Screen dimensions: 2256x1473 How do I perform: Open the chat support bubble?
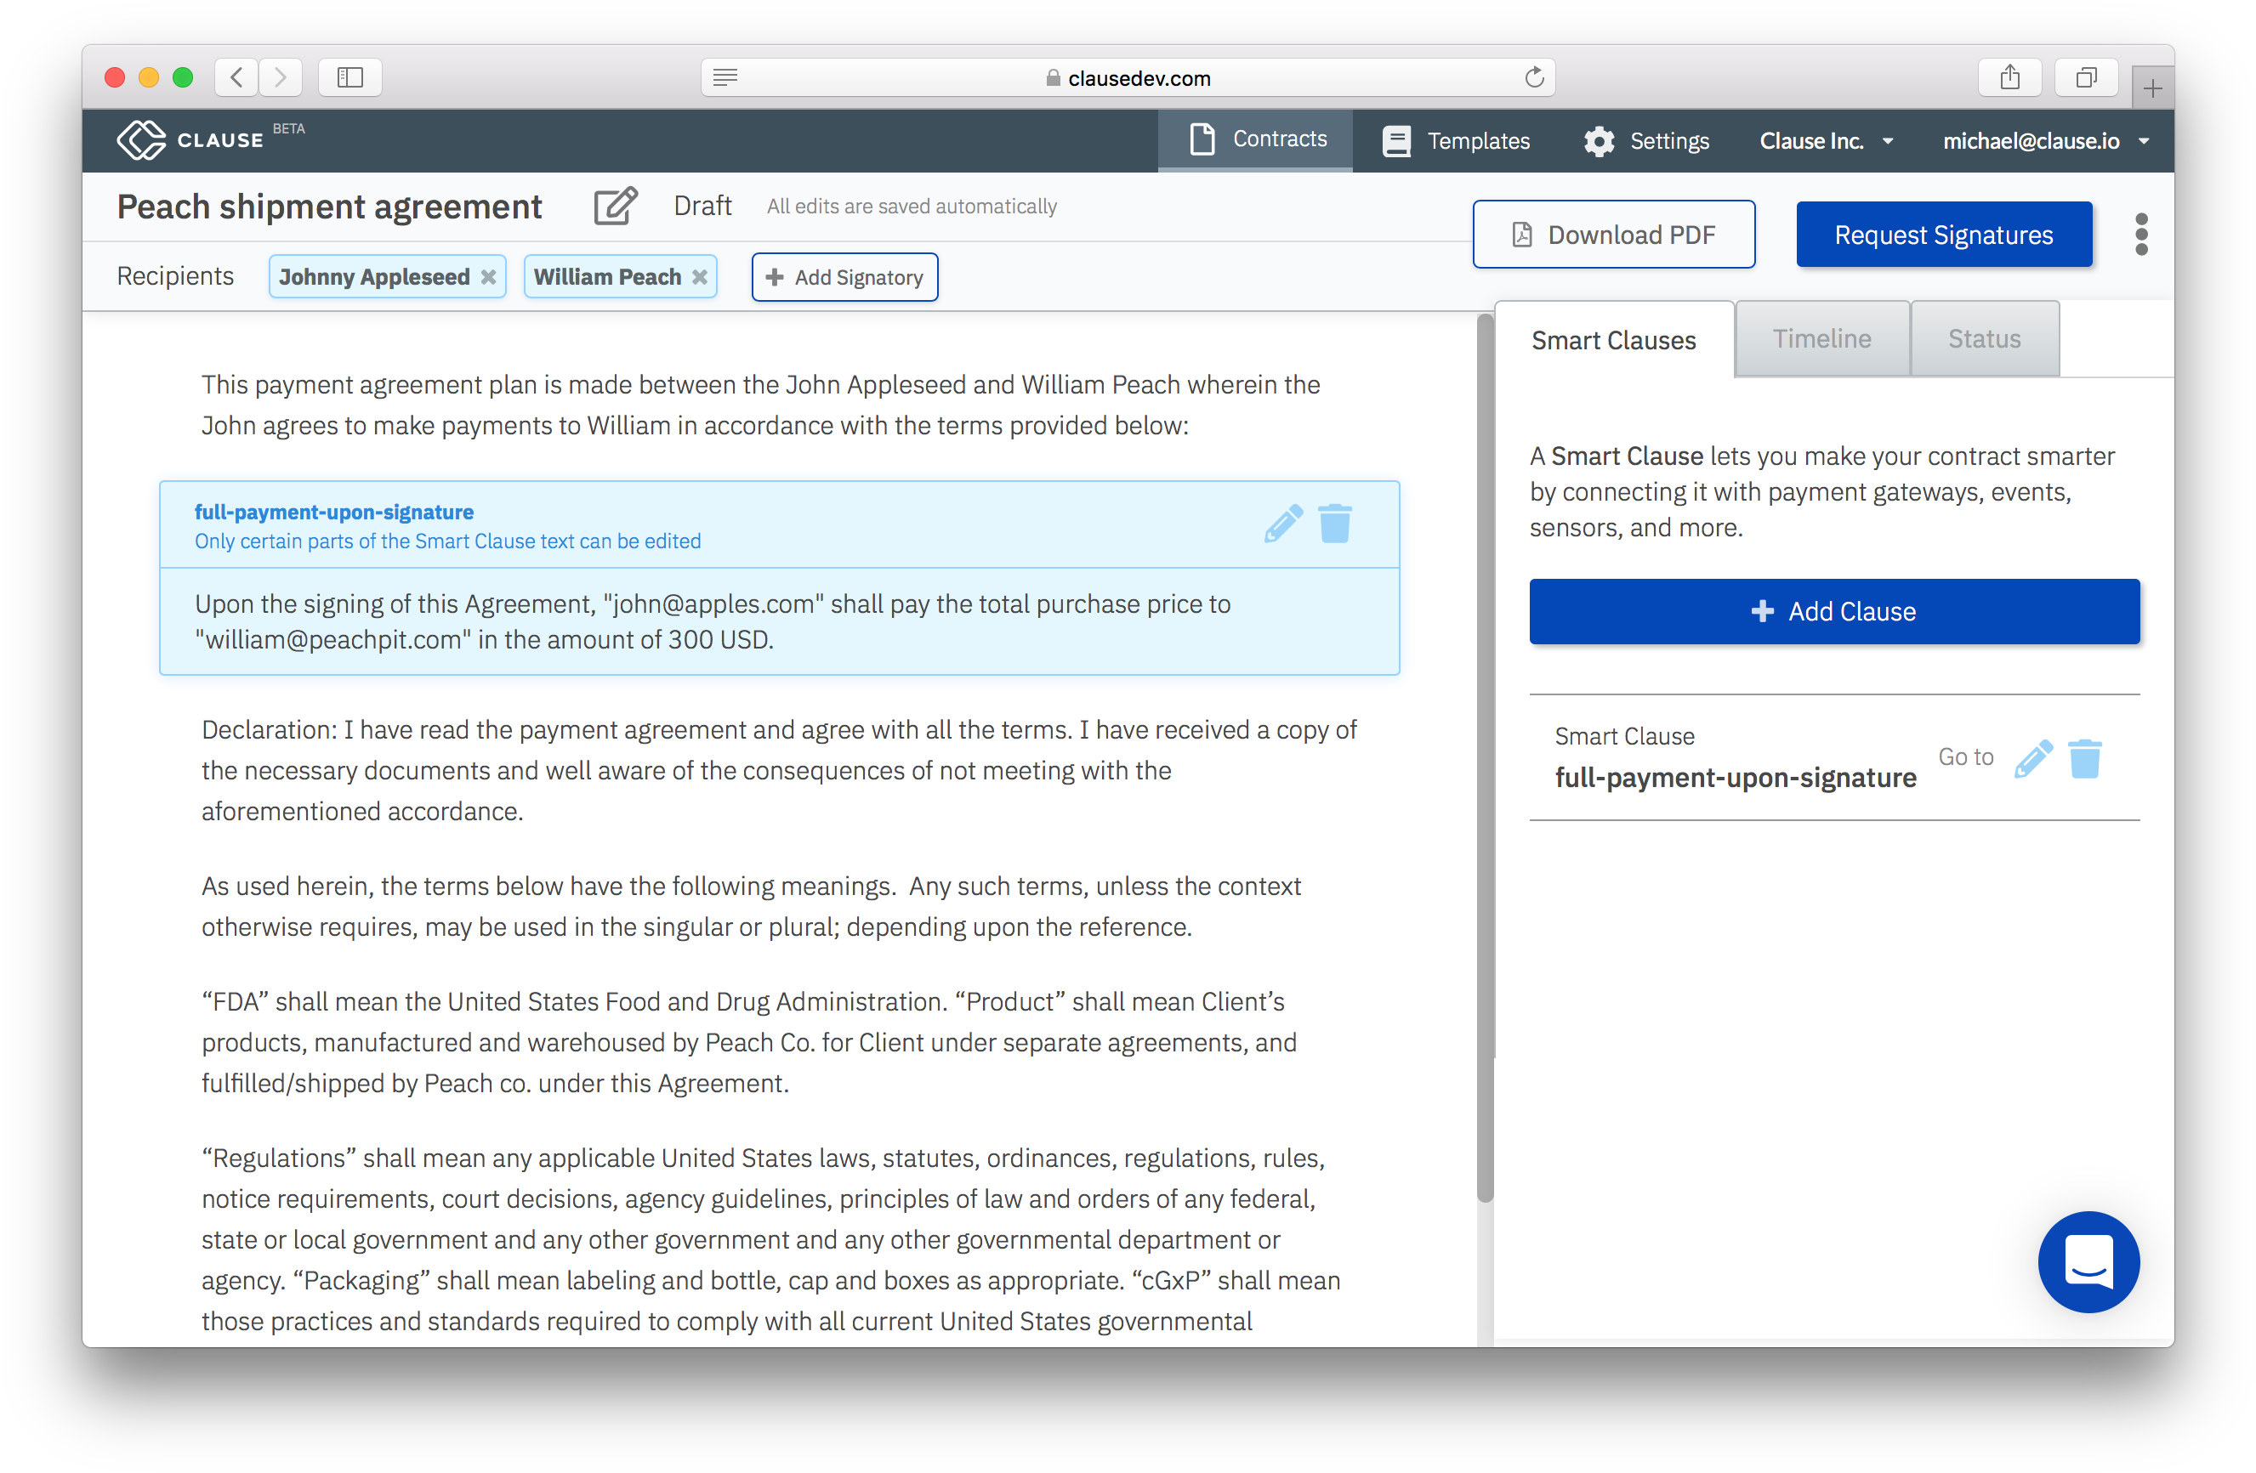click(2088, 1261)
